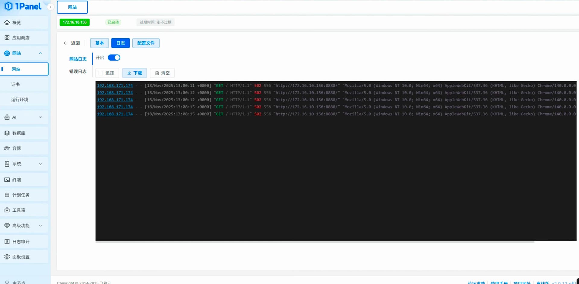
Task: Click the terminal icon 终端
Action: click(x=7, y=180)
